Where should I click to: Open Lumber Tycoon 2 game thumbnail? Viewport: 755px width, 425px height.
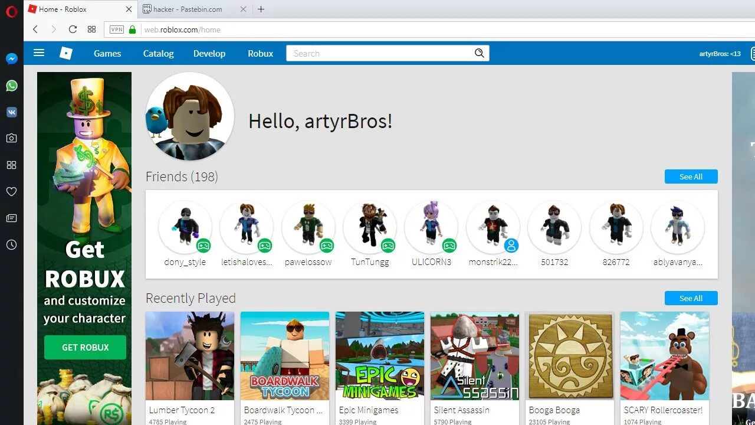[190, 356]
